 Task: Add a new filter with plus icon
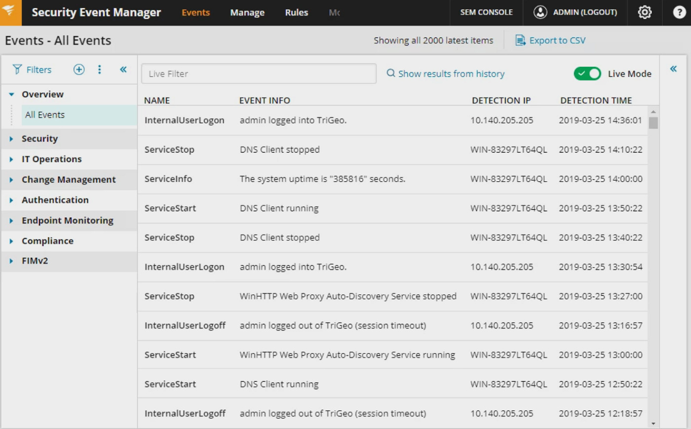coord(79,70)
